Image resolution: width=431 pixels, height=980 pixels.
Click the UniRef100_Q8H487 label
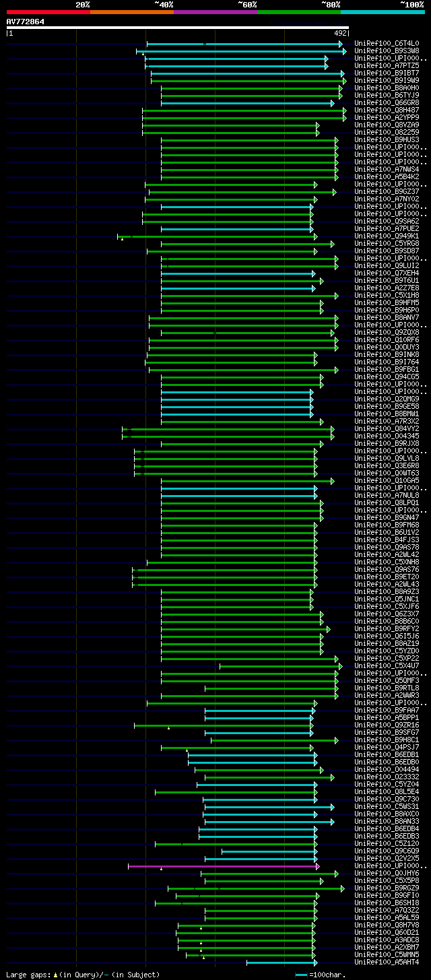[x=387, y=110]
